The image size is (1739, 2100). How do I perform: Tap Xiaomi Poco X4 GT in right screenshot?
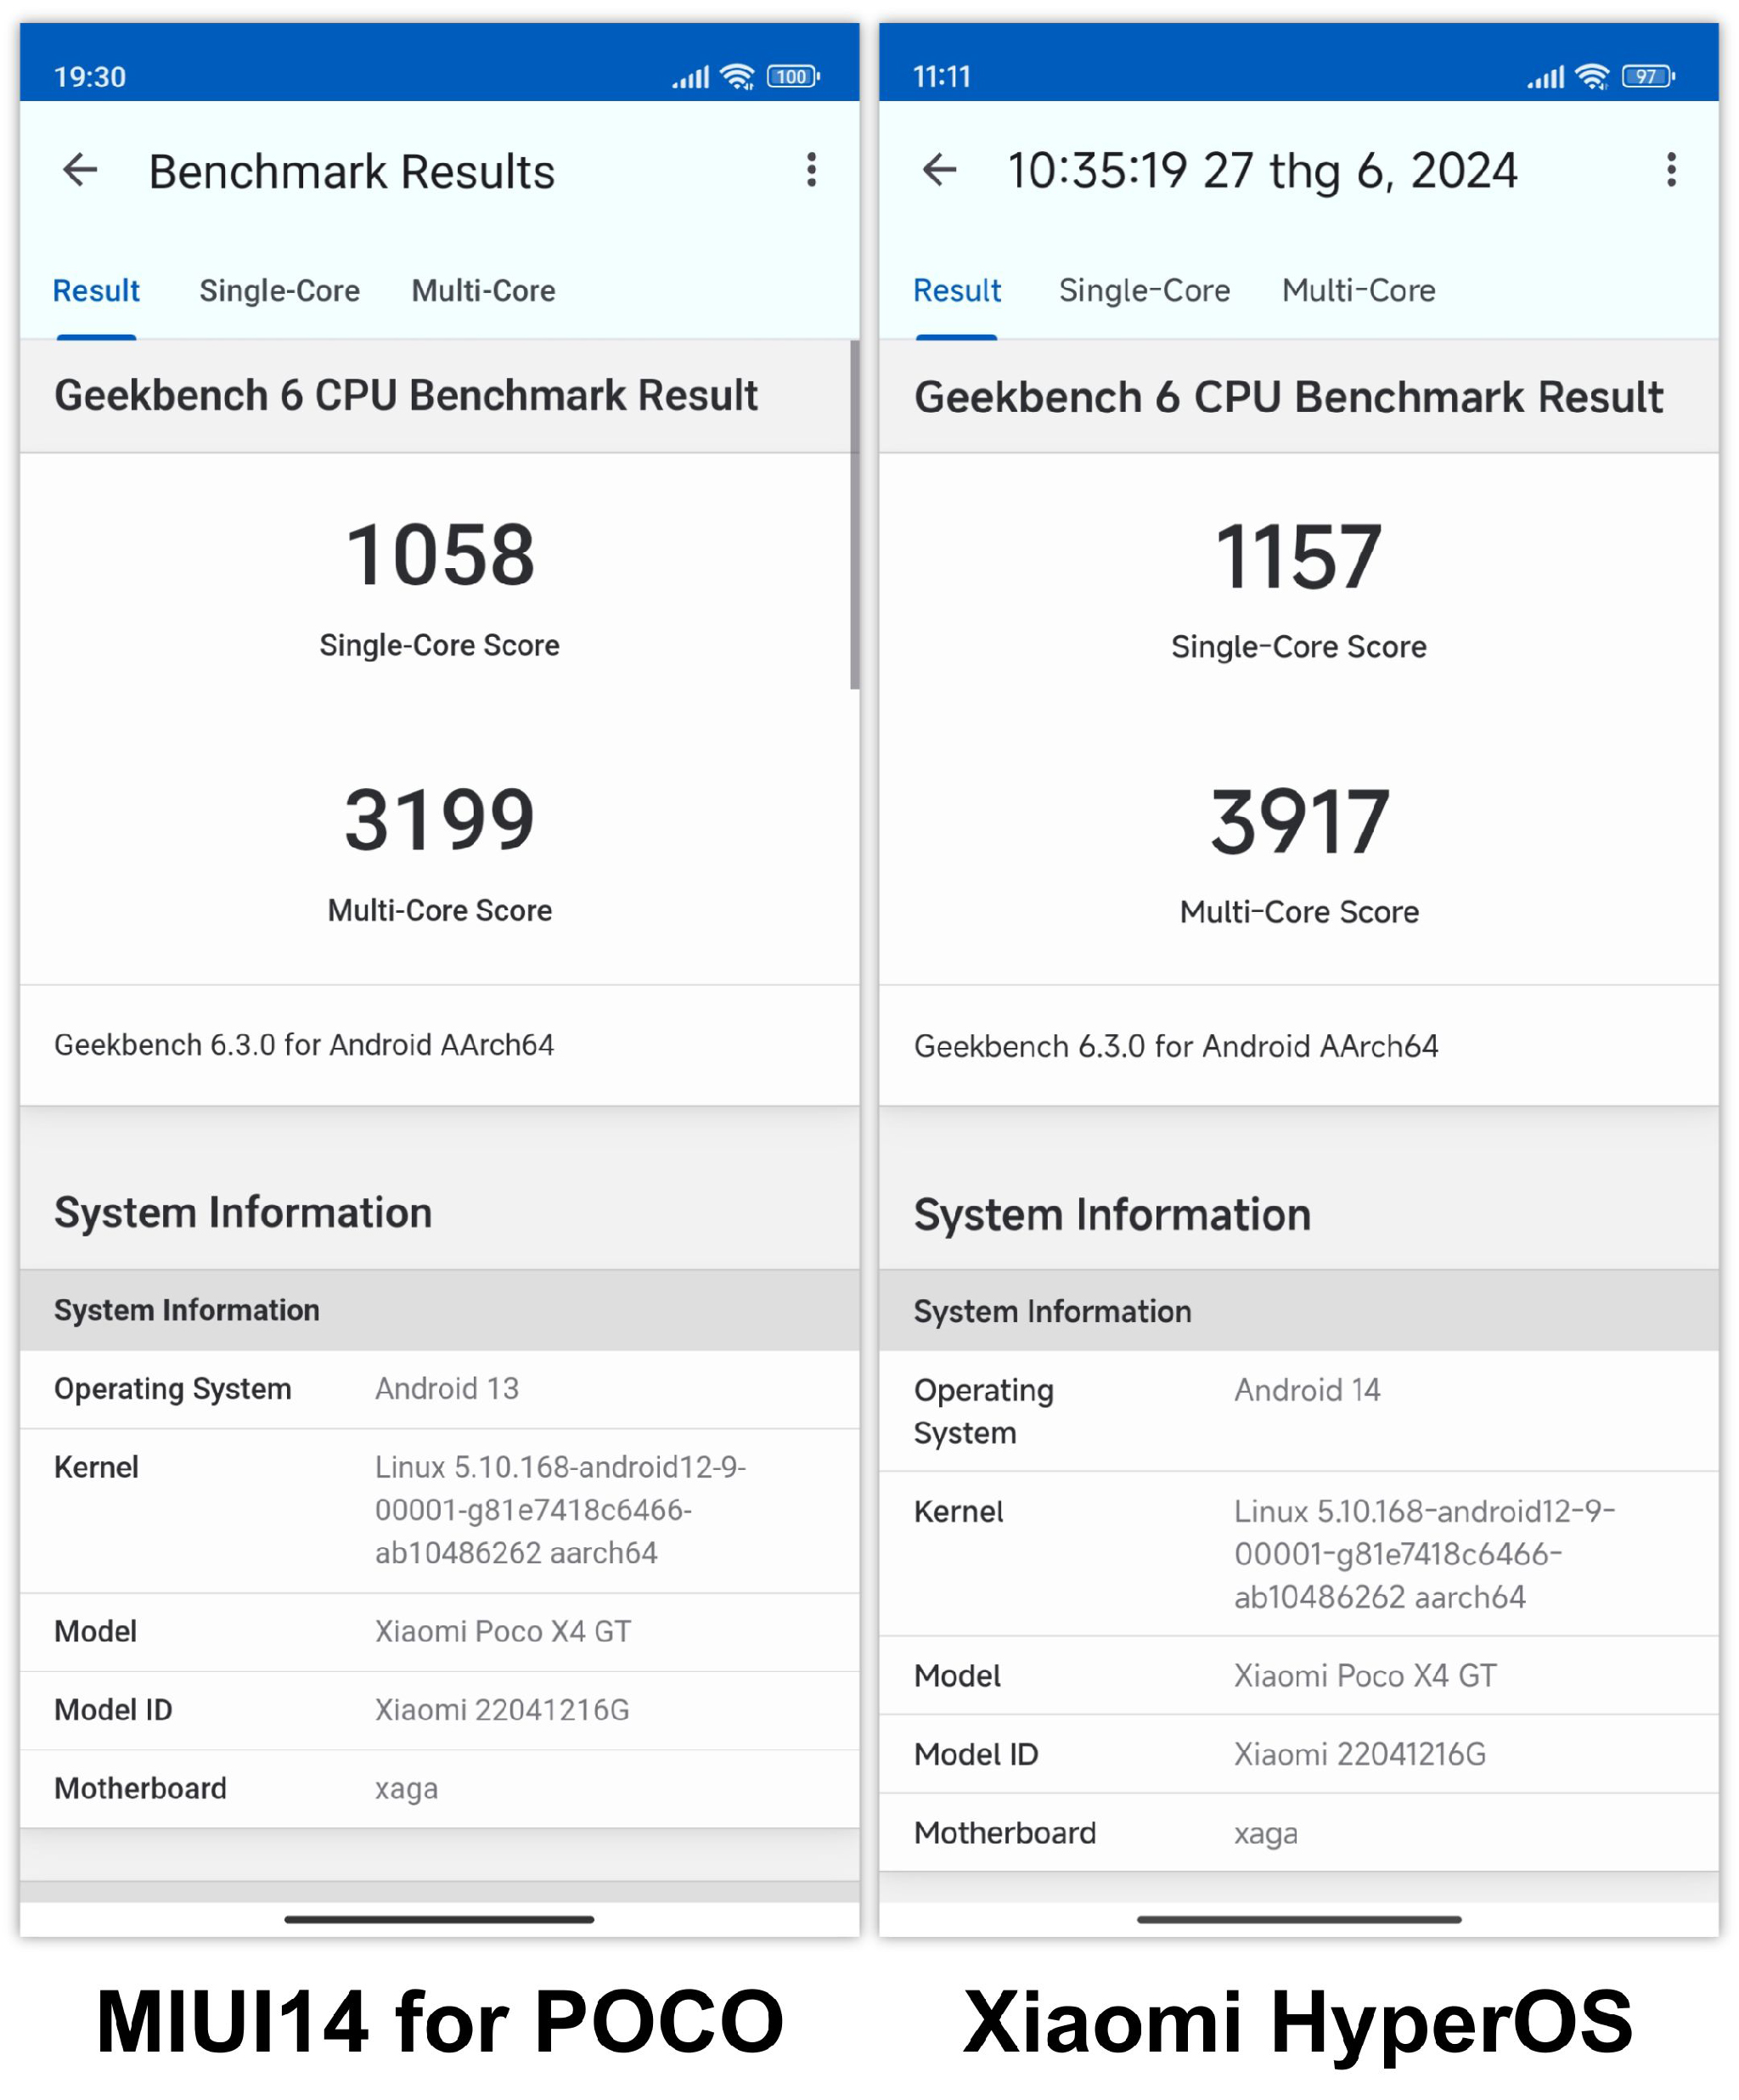1365,1675
